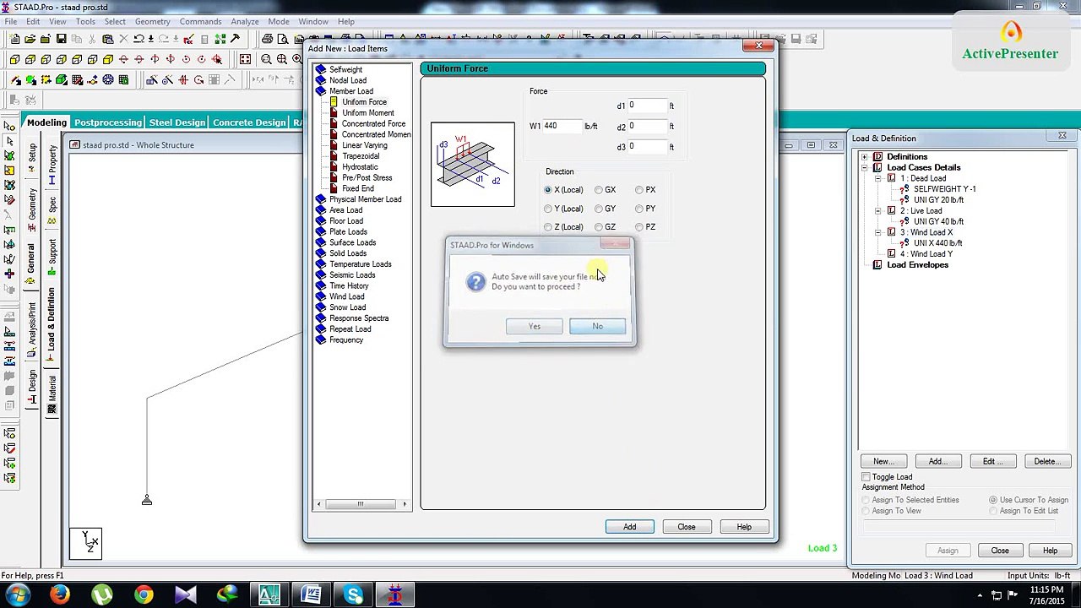The height and width of the screenshot is (608, 1081).
Task: Select the GZ direction radio button
Action: click(x=599, y=227)
